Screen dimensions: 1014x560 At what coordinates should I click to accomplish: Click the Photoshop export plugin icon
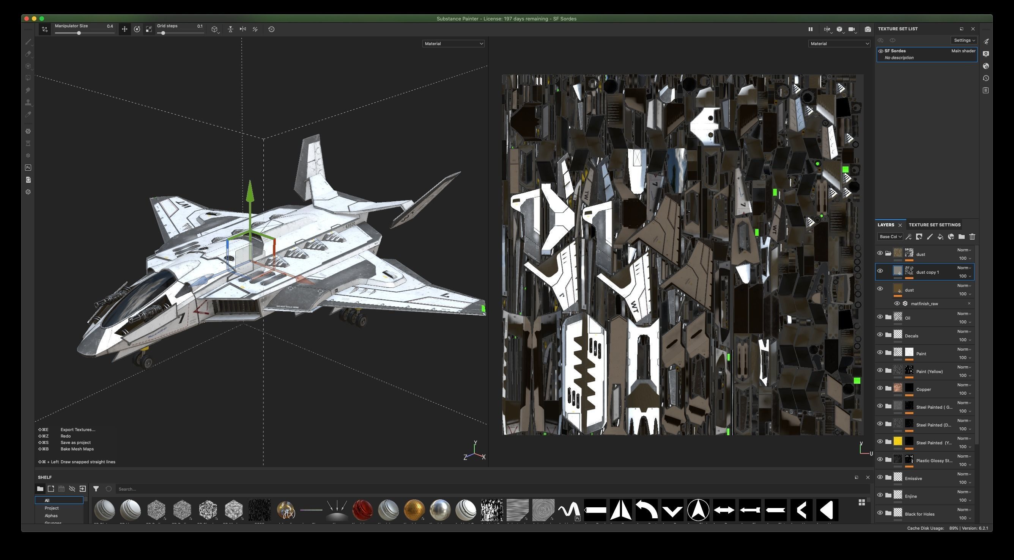tap(28, 168)
